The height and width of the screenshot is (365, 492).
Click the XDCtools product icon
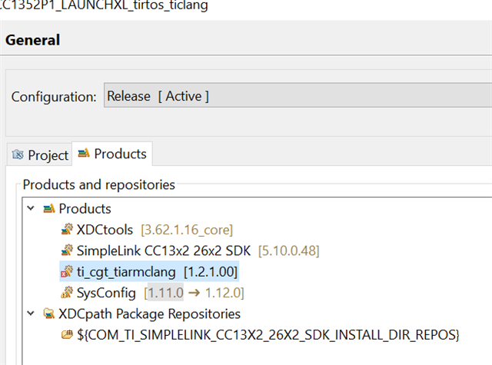coord(67,230)
